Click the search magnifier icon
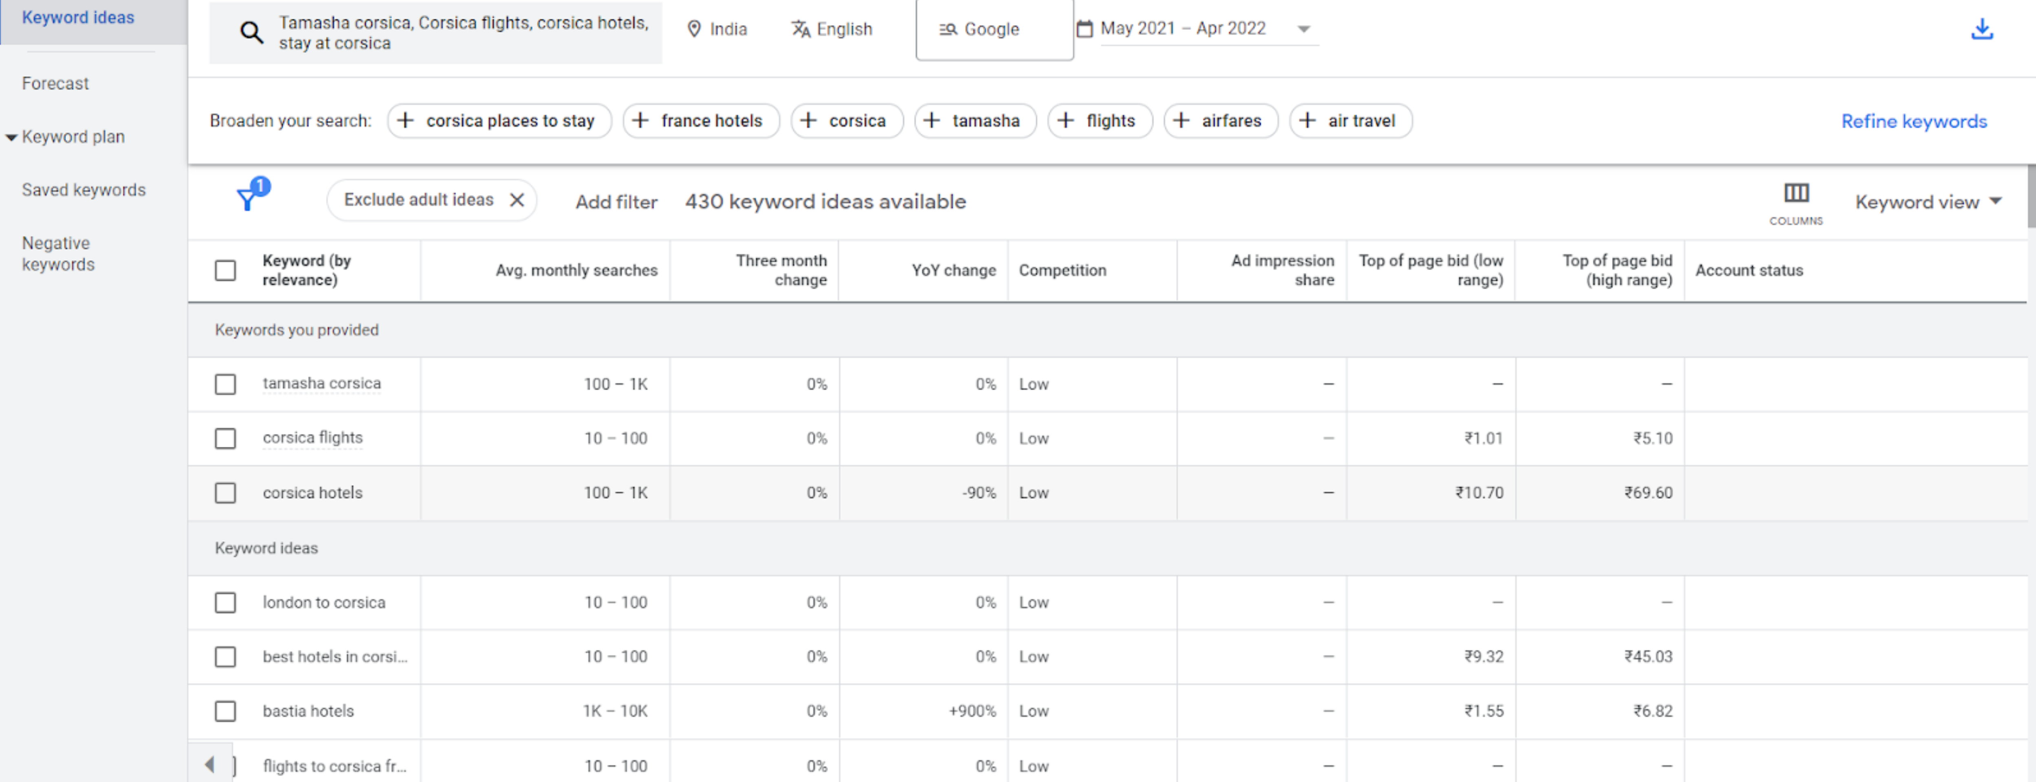Screen dimensions: 2036x782 coord(251,33)
